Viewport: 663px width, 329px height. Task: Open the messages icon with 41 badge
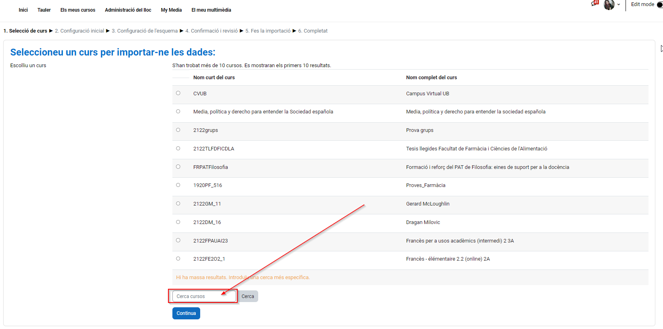coord(594,4)
